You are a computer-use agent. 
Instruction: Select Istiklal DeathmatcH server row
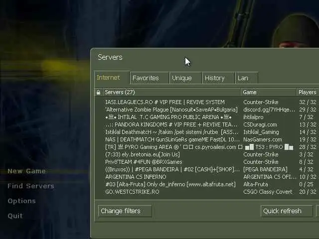click(207, 132)
